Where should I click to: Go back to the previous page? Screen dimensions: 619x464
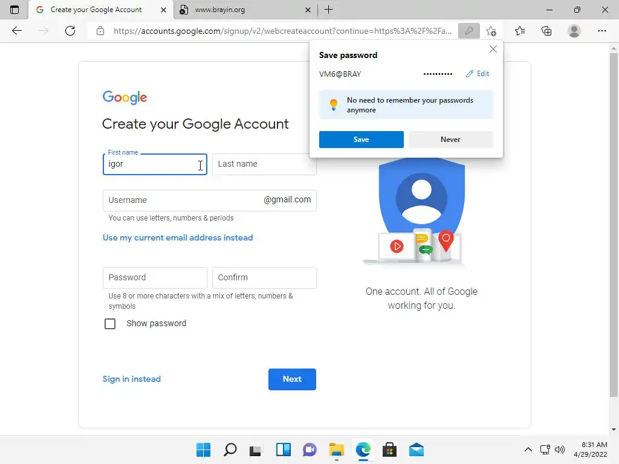pyautogui.click(x=17, y=31)
